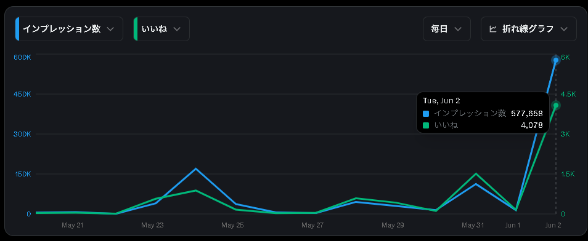Image resolution: width=588 pixels, height=241 pixels.
Task: Click the 300K left axis label
Action: coord(22,134)
